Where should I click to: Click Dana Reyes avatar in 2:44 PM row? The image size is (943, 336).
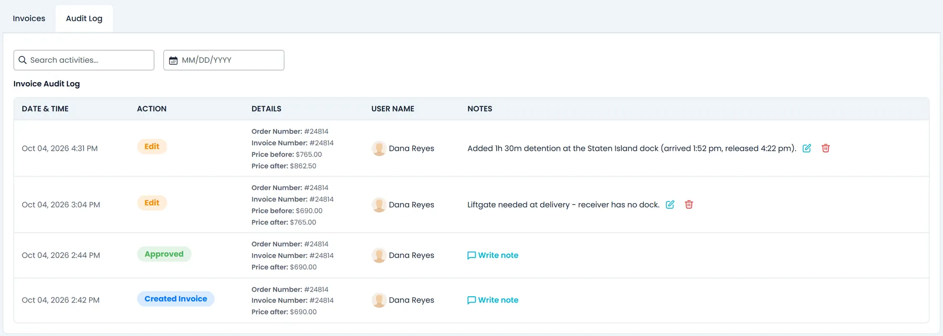point(379,255)
